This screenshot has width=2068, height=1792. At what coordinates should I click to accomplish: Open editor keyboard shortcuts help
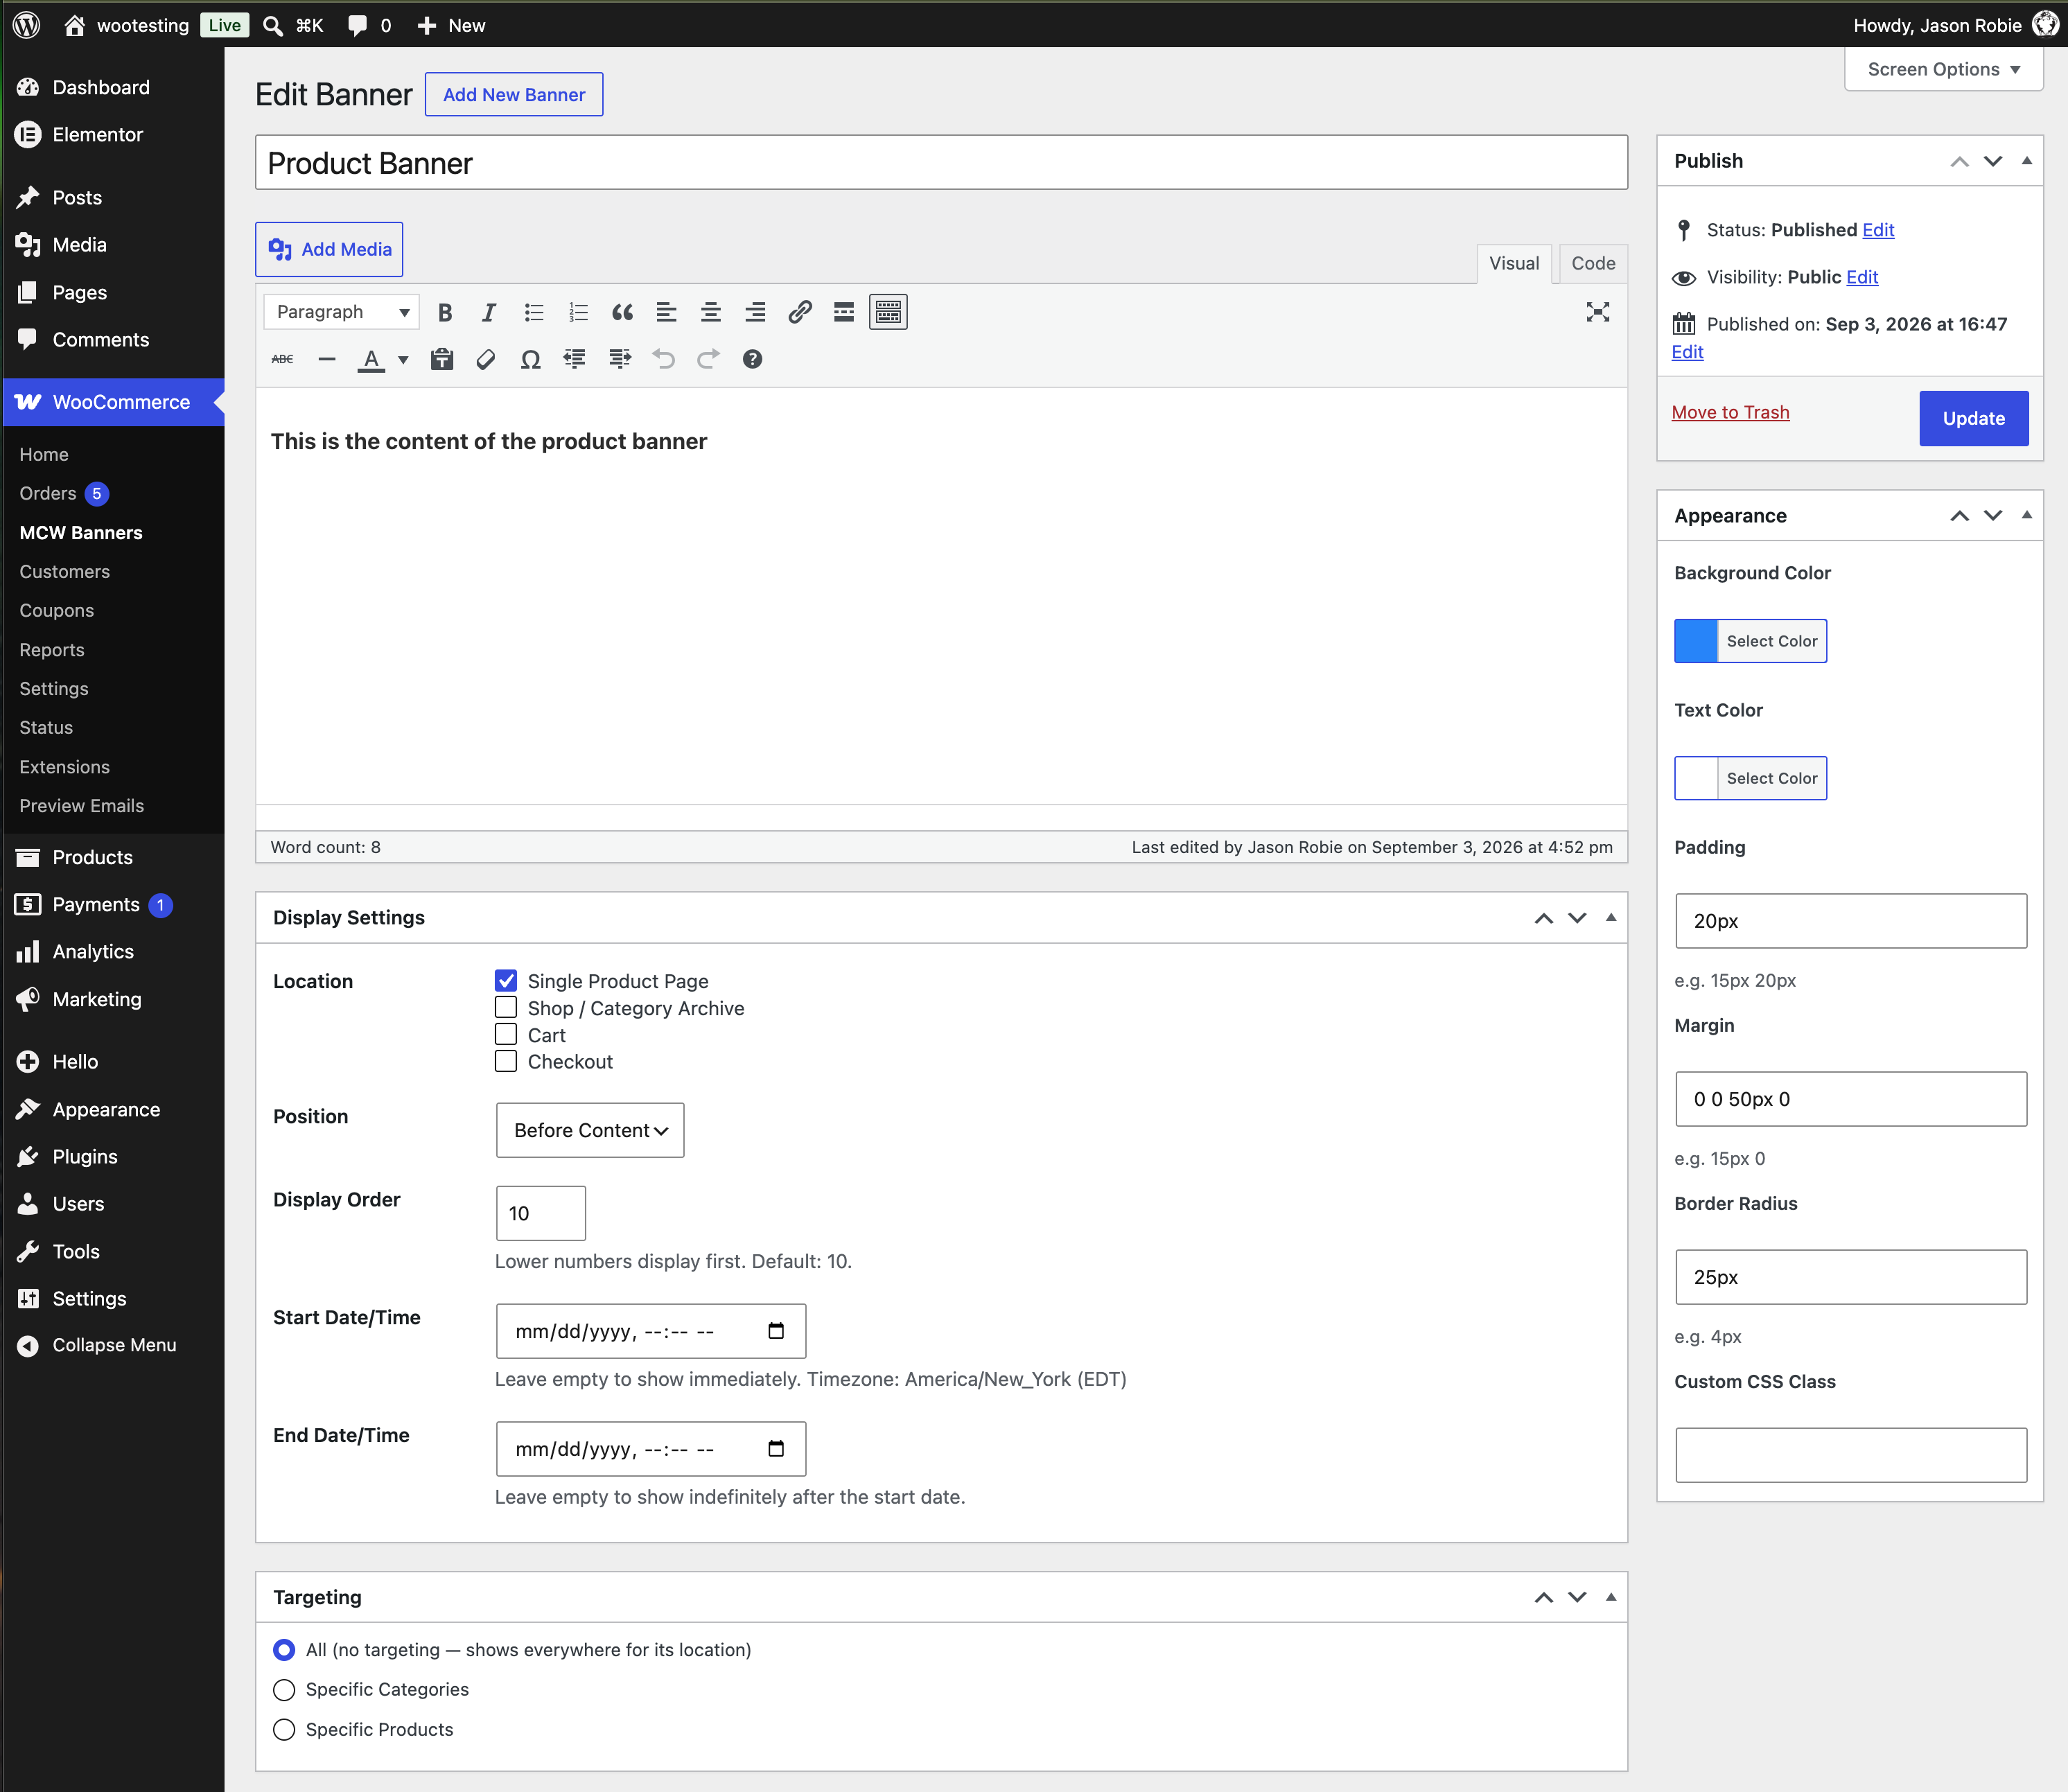click(753, 359)
